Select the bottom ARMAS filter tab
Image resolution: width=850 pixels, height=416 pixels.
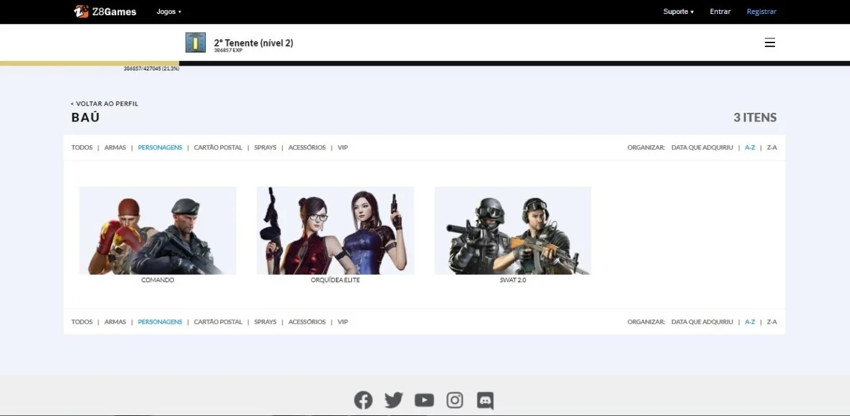pos(115,322)
